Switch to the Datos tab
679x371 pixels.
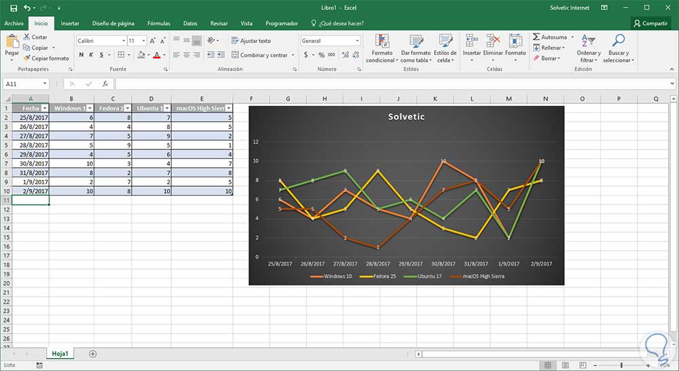point(190,23)
